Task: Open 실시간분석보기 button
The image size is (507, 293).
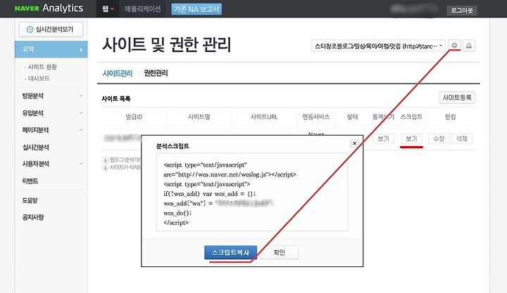Action: (51, 30)
